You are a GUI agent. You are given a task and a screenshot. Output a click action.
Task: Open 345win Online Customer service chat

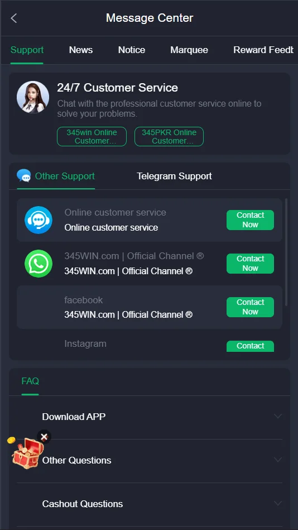click(92, 137)
